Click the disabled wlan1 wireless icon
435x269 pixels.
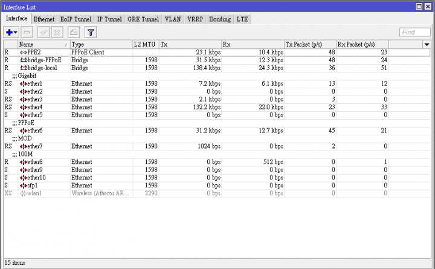(24, 193)
